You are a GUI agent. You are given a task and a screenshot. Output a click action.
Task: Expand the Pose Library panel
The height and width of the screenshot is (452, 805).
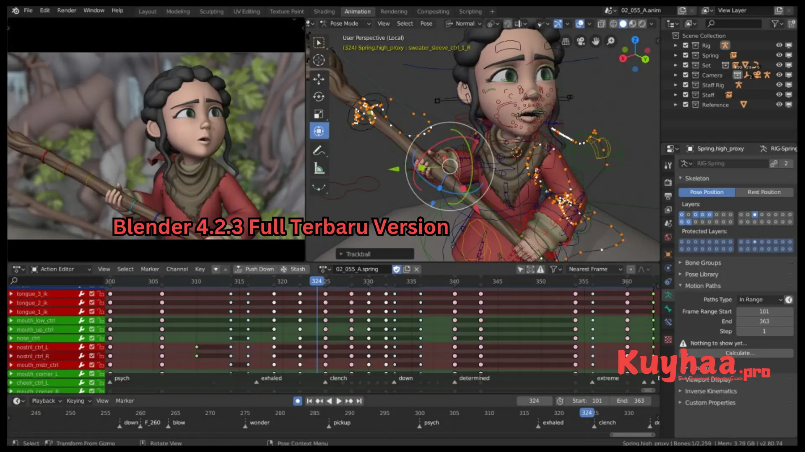click(x=701, y=275)
